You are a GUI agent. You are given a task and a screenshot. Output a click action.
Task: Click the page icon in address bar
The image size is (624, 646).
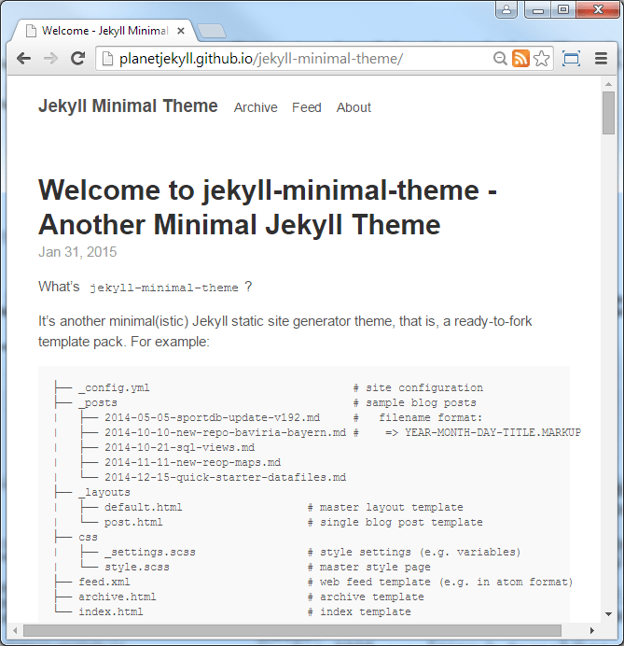pos(107,59)
